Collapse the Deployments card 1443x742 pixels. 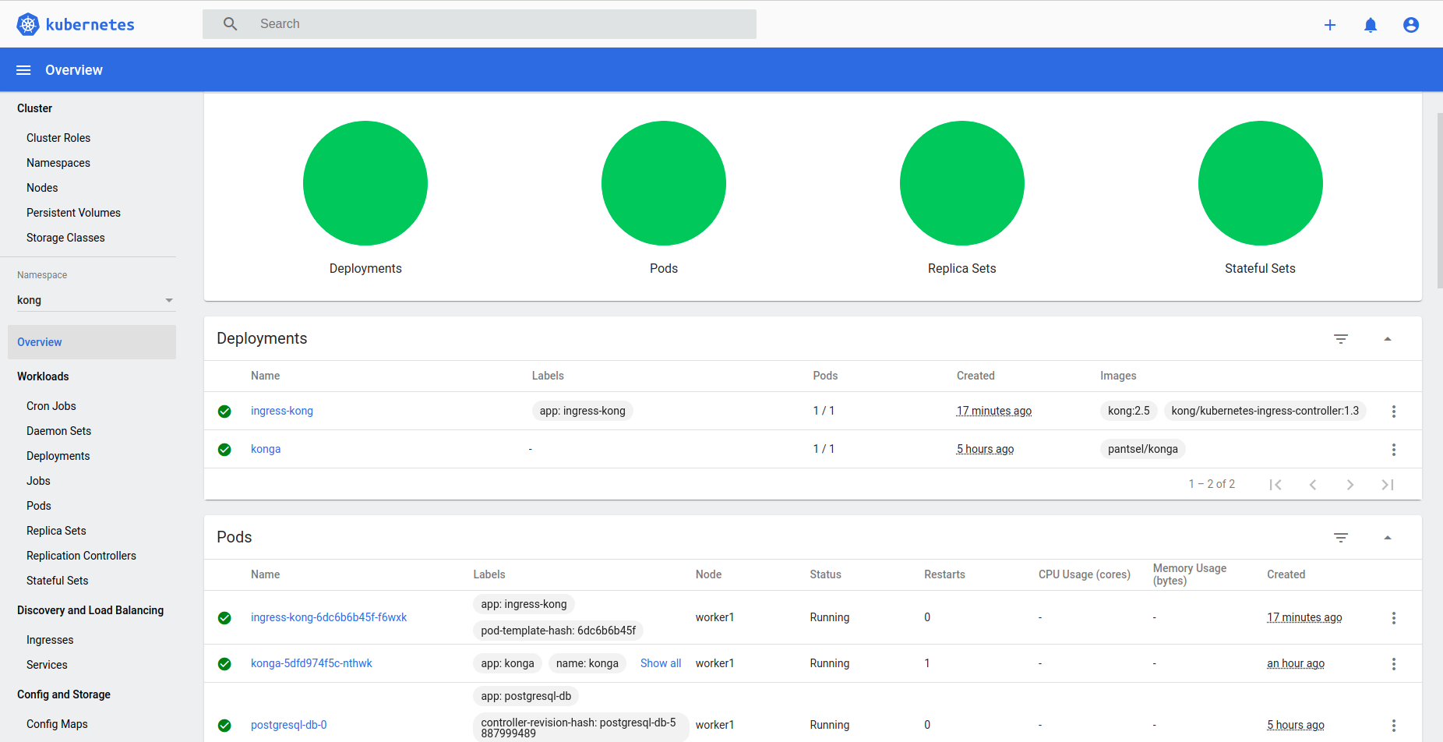coord(1388,339)
